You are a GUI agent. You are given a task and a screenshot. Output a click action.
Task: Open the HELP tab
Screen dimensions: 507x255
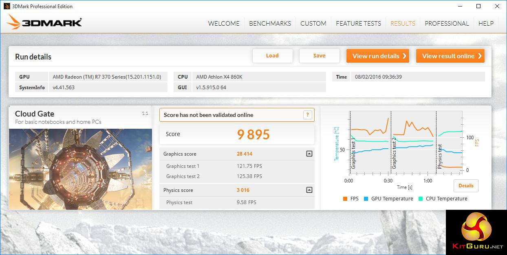[x=486, y=24]
